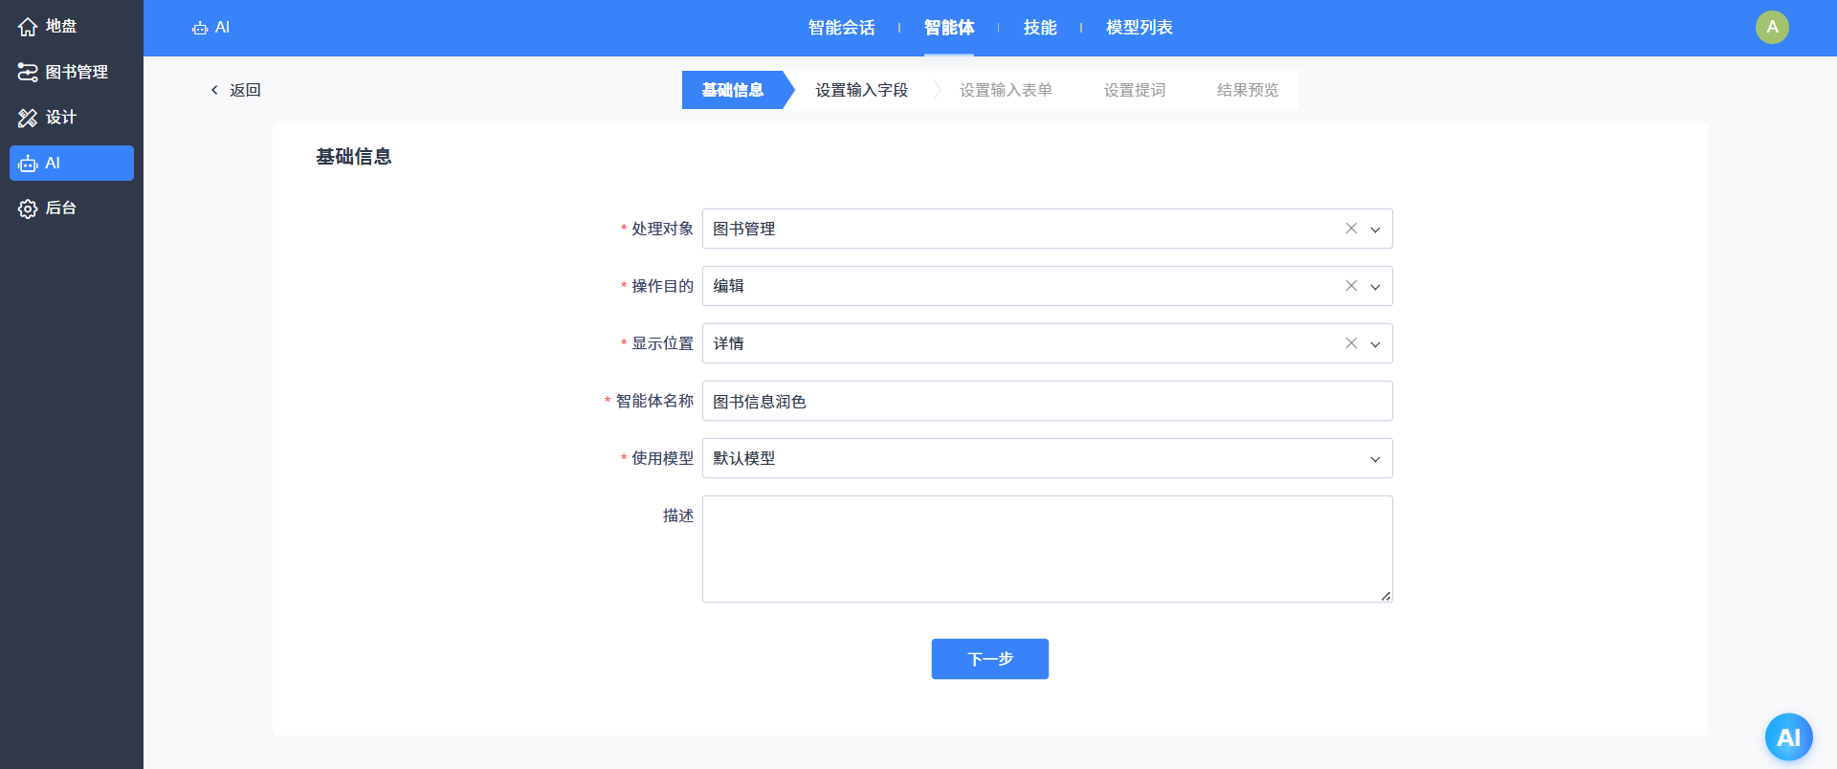The height and width of the screenshot is (769, 1837).
Task: Click the 操作目的 field label
Action: [x=662, y=286]
